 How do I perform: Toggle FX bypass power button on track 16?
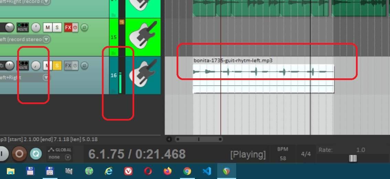(x=75, y=66)
